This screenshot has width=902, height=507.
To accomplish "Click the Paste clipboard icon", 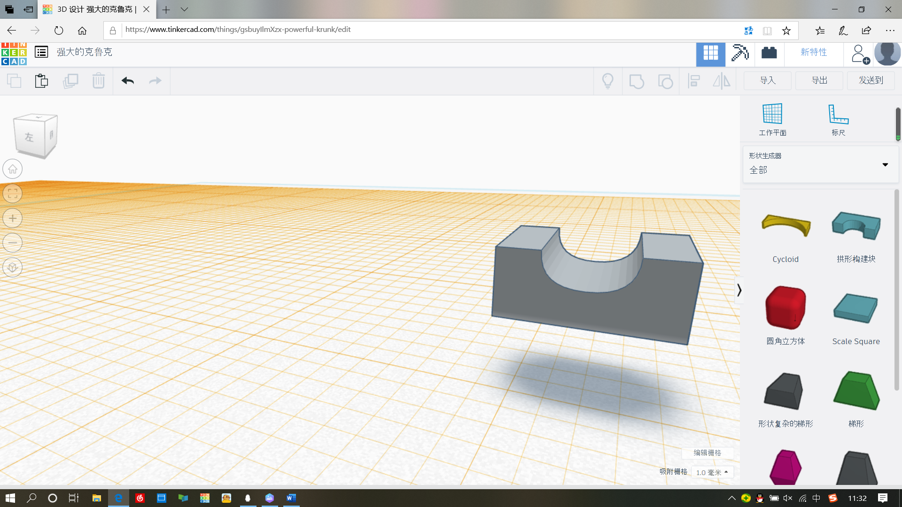I will 41,81.
